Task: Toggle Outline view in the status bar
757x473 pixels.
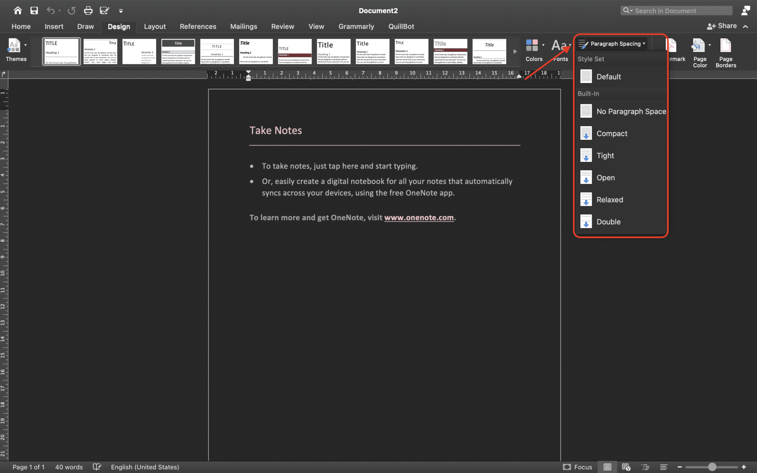Action: pos(646,467)
